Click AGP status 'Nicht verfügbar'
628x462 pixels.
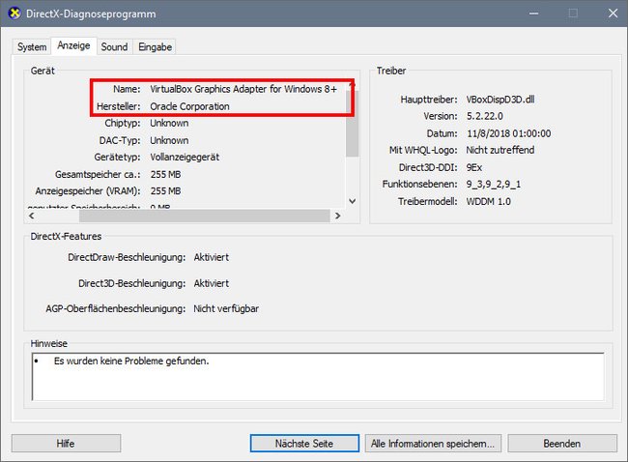coord(226,308)
